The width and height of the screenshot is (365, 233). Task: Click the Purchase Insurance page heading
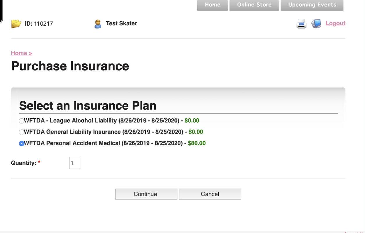pos(70,66)
